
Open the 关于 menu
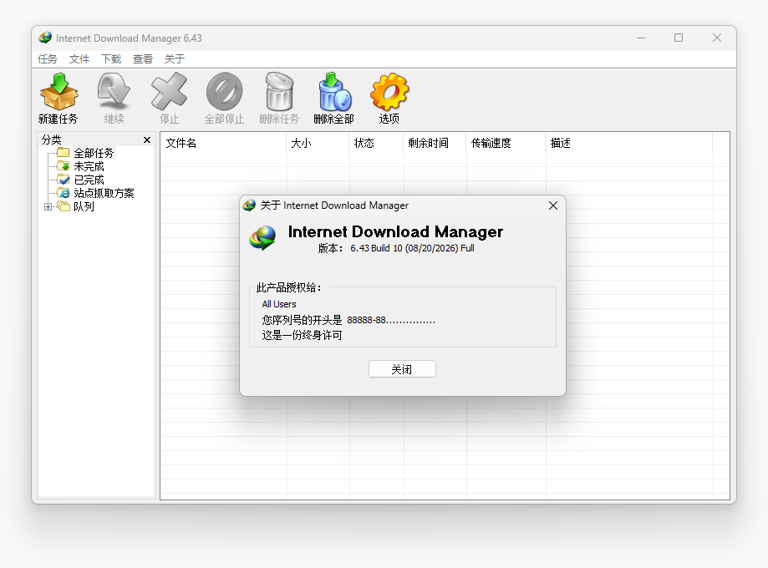(175, 59)
